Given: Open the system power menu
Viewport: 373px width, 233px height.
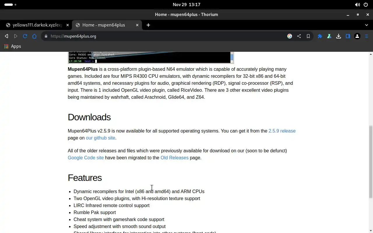Looking at the screenshot, I should (x=366, y=5).
